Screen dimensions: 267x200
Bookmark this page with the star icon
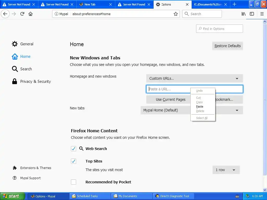point(175,14)
